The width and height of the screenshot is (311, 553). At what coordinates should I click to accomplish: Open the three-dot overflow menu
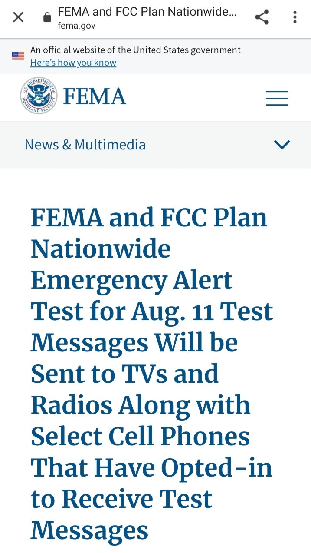295,17
